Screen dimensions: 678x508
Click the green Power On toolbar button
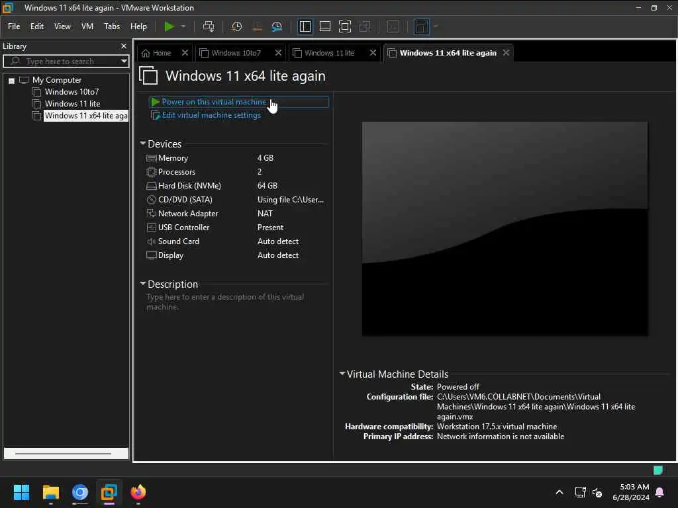click(169, 26)
